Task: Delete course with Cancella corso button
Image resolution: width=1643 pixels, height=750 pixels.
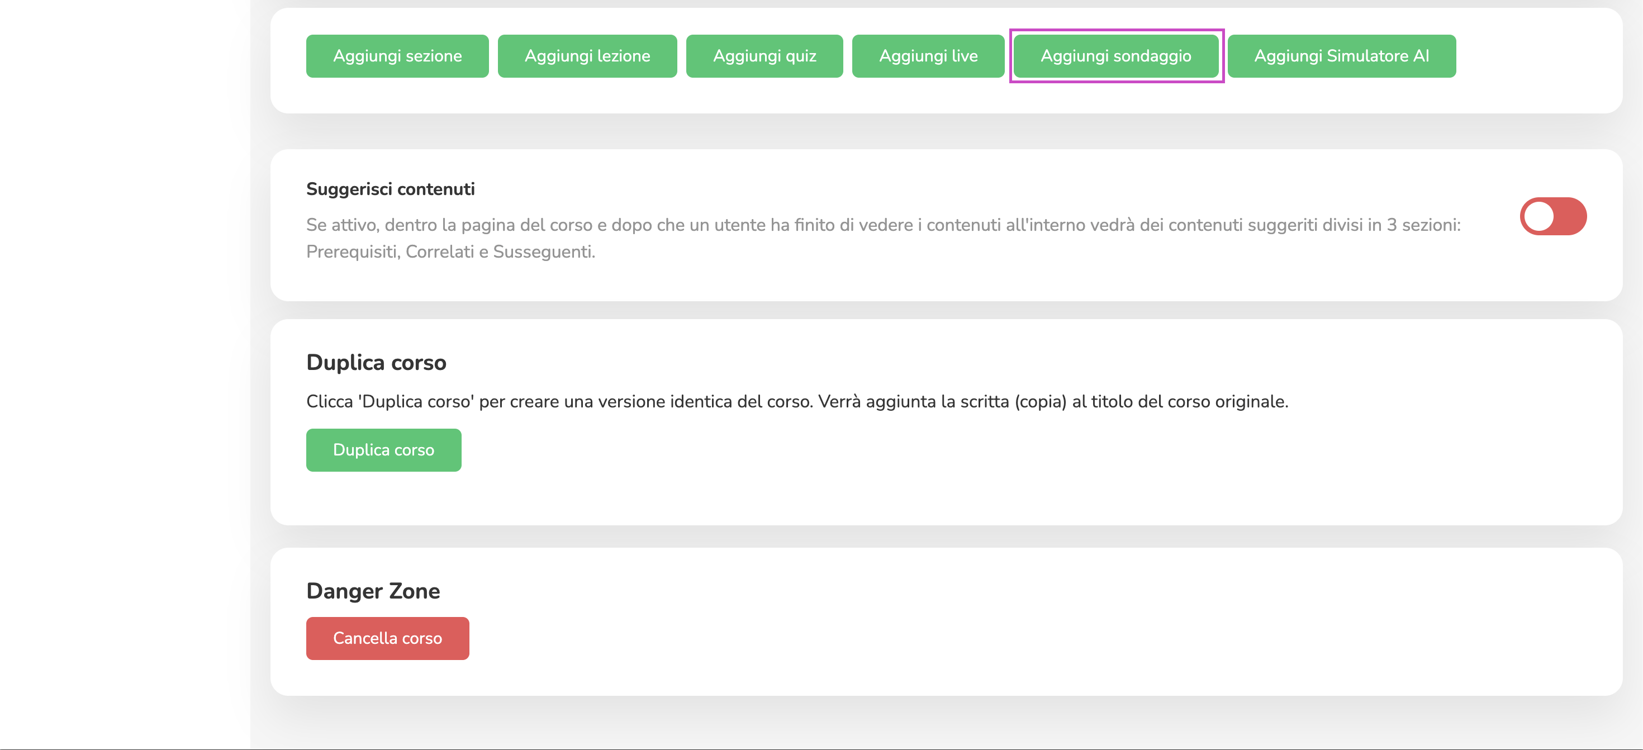Action: tap(388, 638)
